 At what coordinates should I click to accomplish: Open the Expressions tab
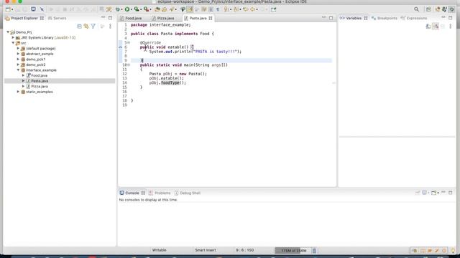click(x=414, y=18)
